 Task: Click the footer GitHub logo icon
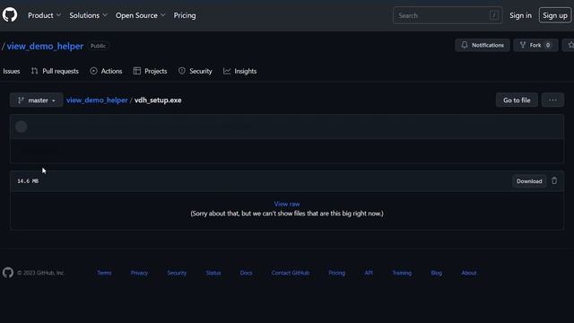[x=8, y=273]
